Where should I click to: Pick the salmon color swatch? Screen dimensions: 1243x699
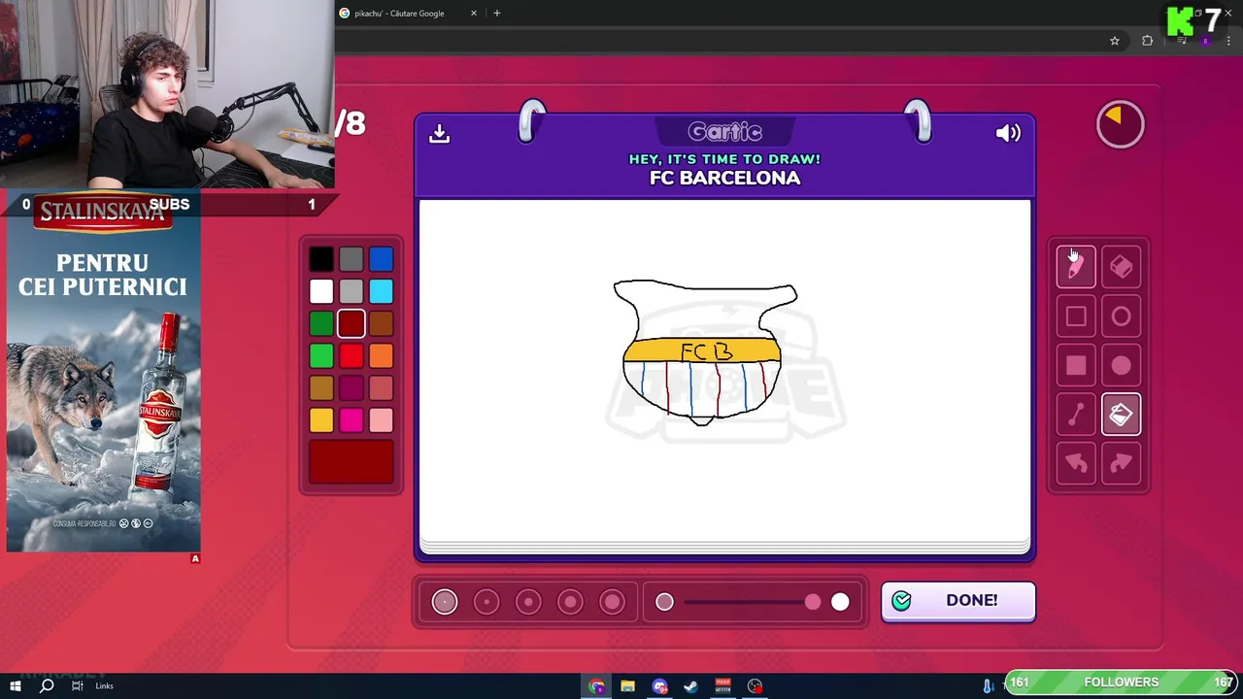(382, 388)
